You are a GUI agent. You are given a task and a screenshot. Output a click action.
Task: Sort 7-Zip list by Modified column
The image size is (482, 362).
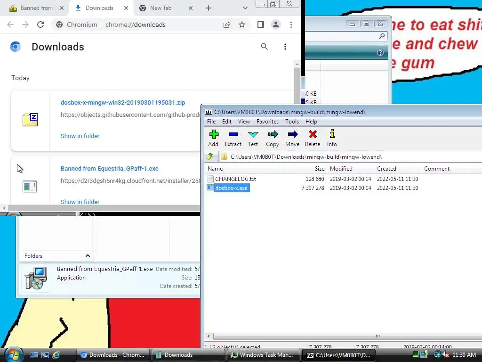(350, 169)
